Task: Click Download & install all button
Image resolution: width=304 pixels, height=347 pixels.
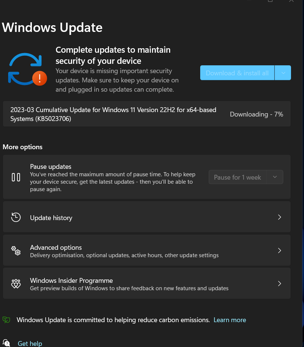Action: [x=237, y=73]
